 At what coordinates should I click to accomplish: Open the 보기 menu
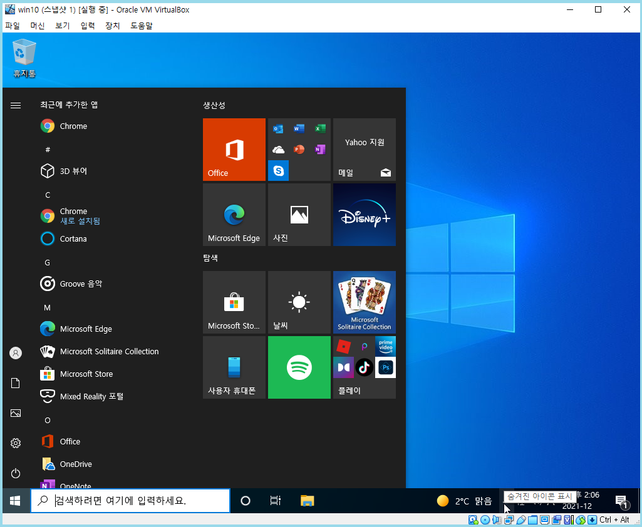(x=62, y=26)
